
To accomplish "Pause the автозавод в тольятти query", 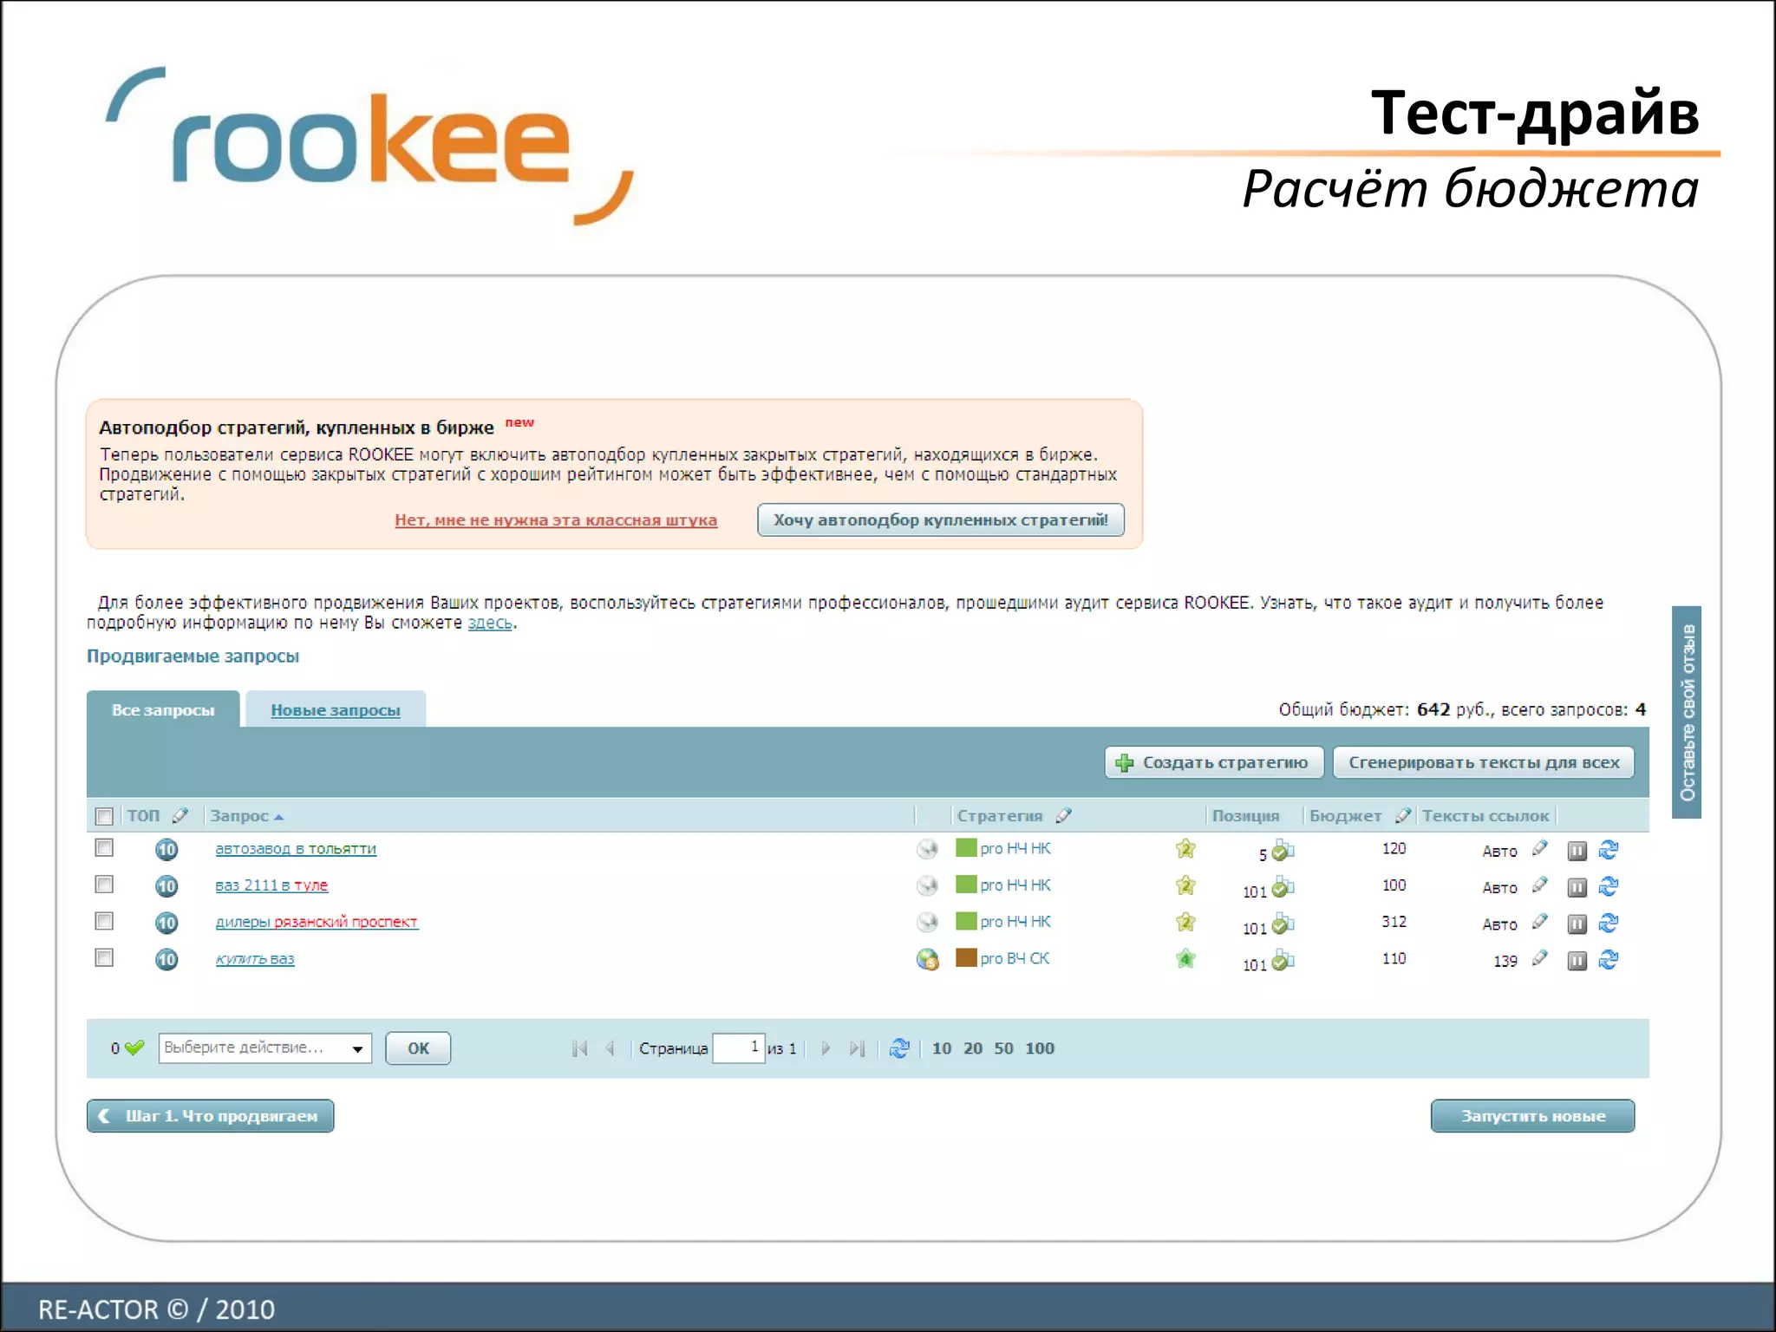I will (1577, 851).
